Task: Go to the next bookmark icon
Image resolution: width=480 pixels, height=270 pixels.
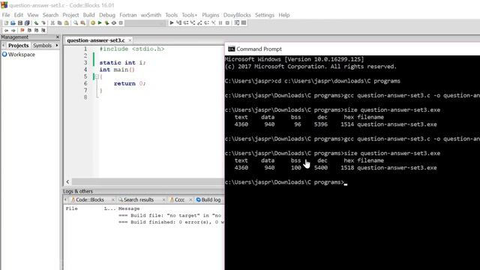Action: [x=37, y=30]
